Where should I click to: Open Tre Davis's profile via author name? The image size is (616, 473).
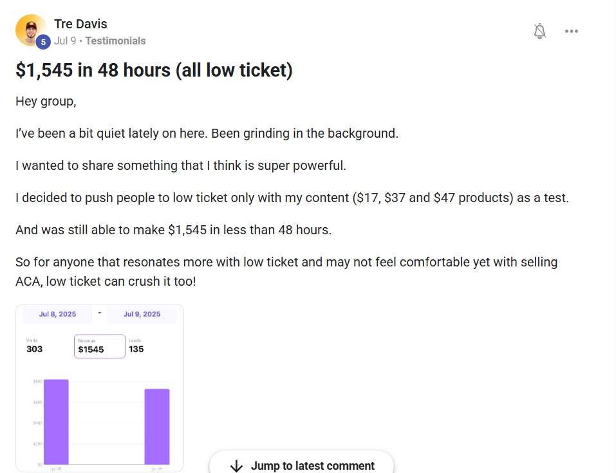[80, 24]
